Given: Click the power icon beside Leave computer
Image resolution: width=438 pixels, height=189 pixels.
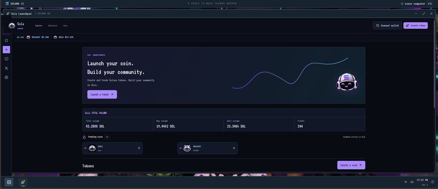Looking at the screenshot, I should pyautogui.click(x=402, y=4).
